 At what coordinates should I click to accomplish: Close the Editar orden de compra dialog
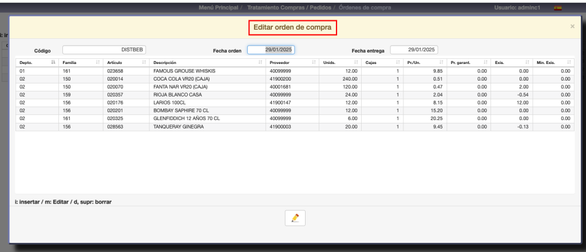572,26
